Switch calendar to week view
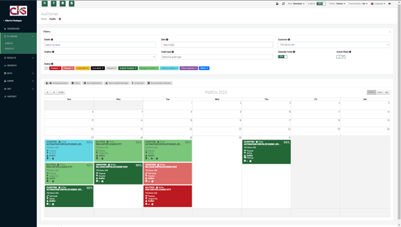This screenshot has height=227, width=401. [380, 92]
